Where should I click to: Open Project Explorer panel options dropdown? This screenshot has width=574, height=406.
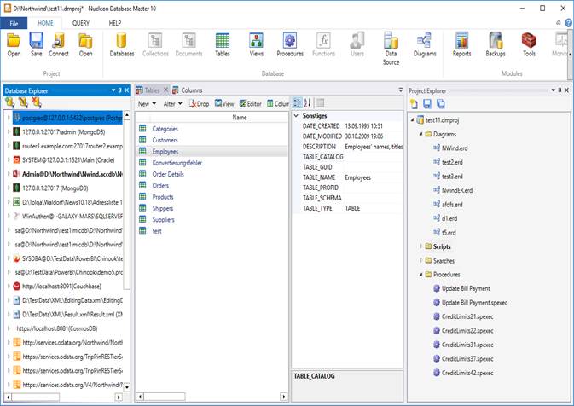point(554,90)
